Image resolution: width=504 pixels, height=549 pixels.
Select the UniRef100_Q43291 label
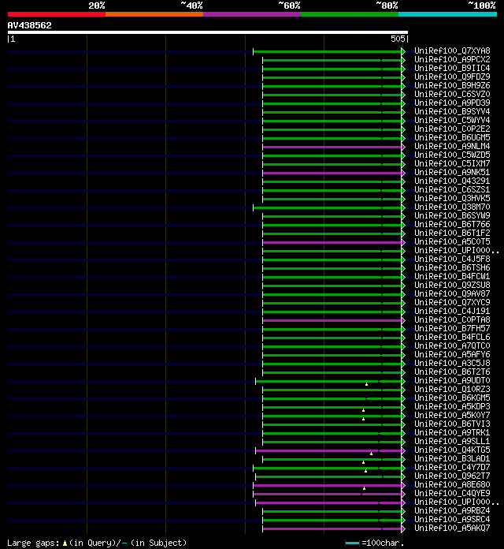tap(452, 181)
